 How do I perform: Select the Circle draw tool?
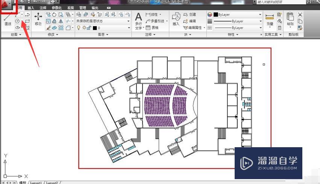pyautogui.click(x=17, y=21)
